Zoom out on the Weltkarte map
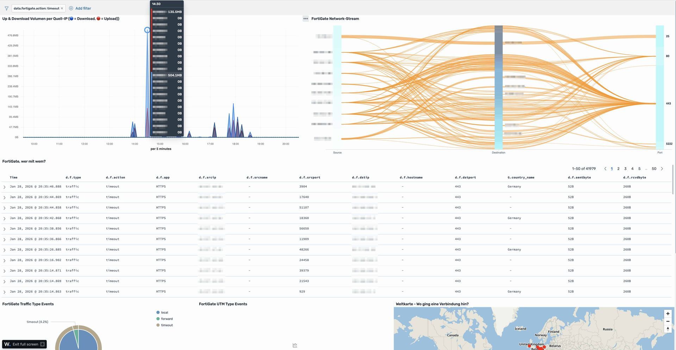 [668, 321]
